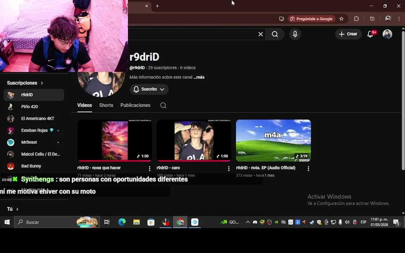Open the Discord tray icon
The width and height of the screenshot is (405, 253).
click(255, 222)
